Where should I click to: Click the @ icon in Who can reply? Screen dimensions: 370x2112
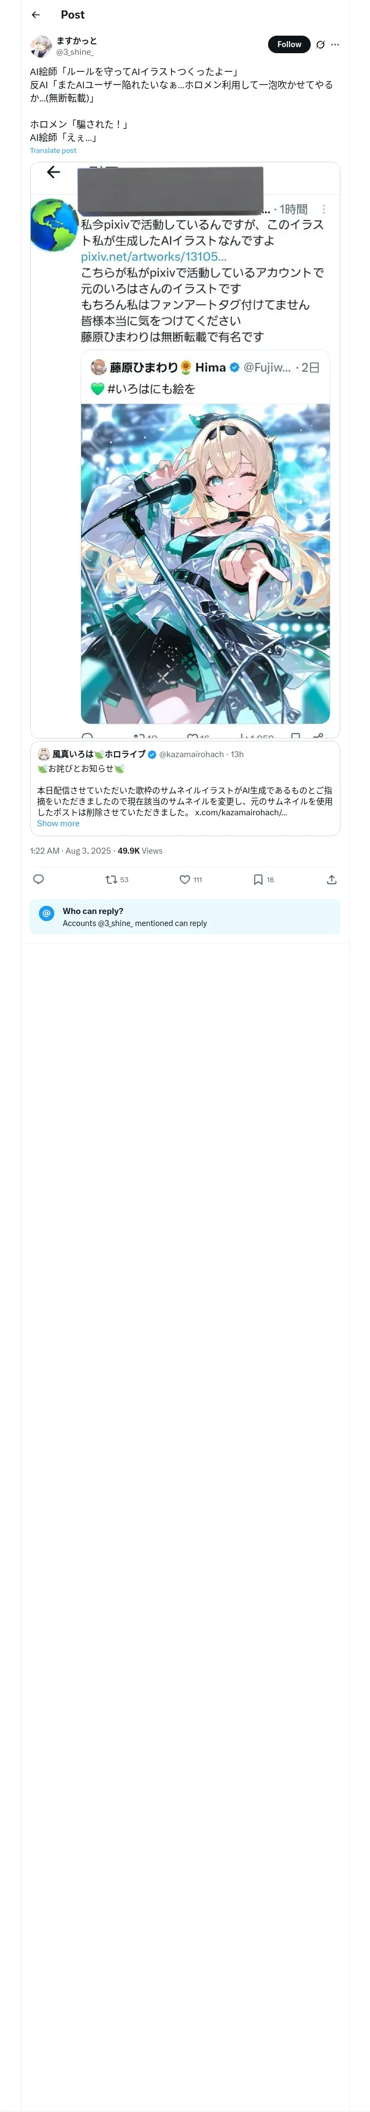(47, 913)
